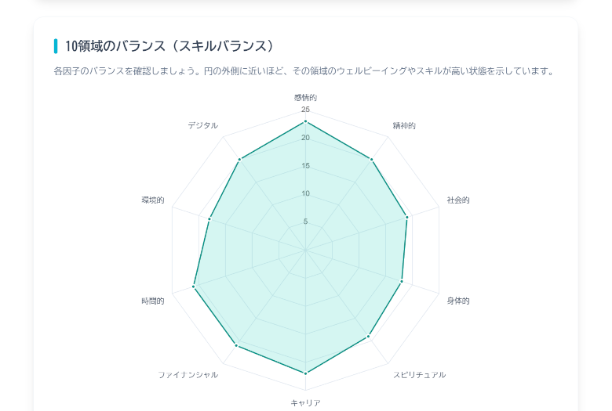Click the デジタル data point on radar chart
The image size is (612, 411).
coord(239,160)
